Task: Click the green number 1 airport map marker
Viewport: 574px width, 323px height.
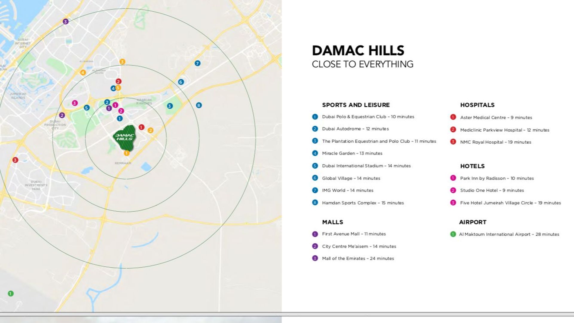Action: click(x=11, y=294)
